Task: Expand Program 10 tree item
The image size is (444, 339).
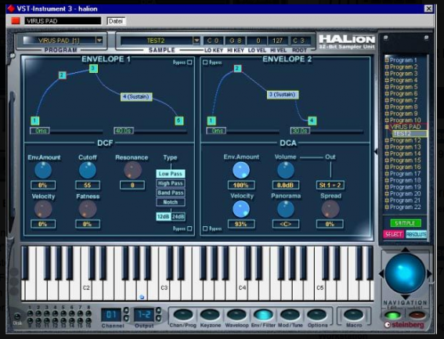Action: tap(387, 121)
